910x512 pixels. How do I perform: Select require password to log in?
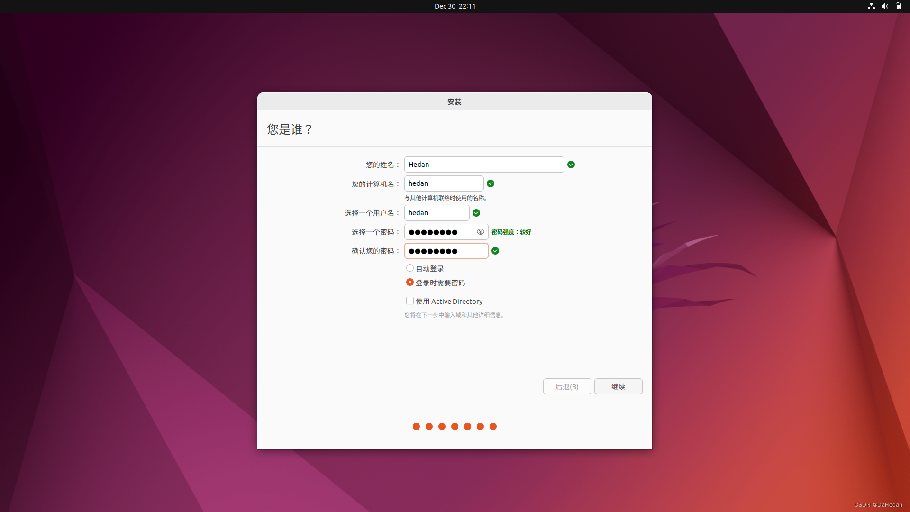pyautogui.click(x=410, y=283)
